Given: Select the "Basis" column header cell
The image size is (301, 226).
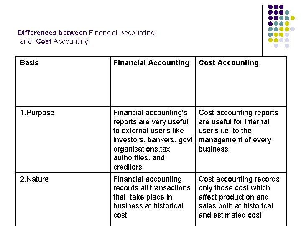Looking at the screenshot, I should point(29,63).
